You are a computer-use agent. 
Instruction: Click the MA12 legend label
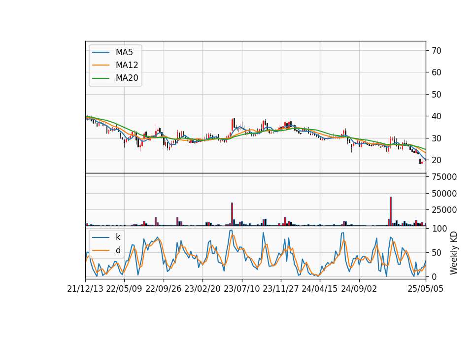tap(127, 65)
